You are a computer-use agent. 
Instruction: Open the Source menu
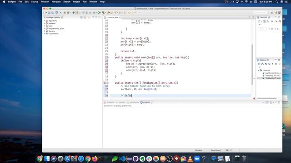pos(35,2)
